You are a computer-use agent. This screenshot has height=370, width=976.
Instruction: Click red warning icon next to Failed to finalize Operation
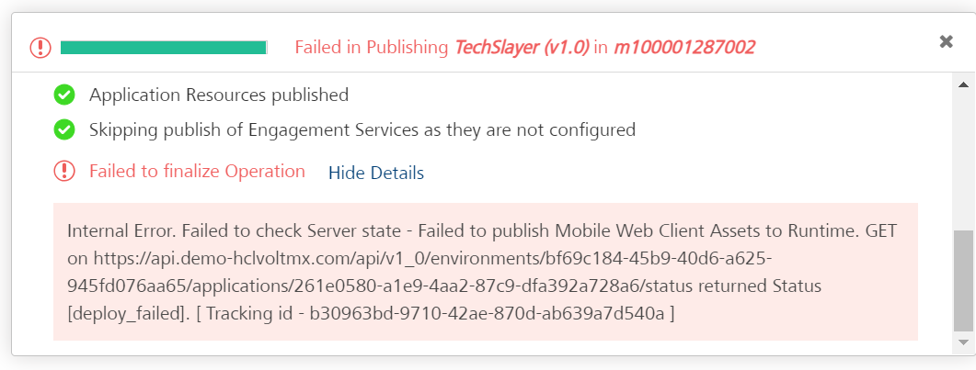click(64, 171)
